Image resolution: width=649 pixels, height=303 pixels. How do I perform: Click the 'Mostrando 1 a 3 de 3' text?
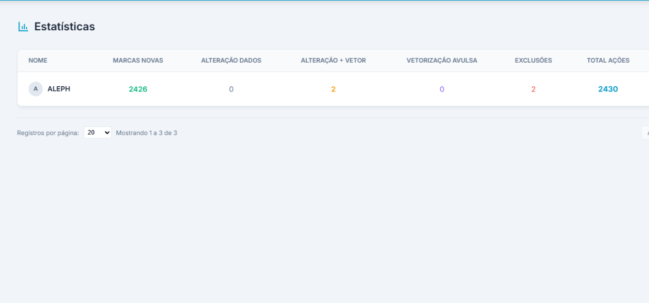point(147,133)
